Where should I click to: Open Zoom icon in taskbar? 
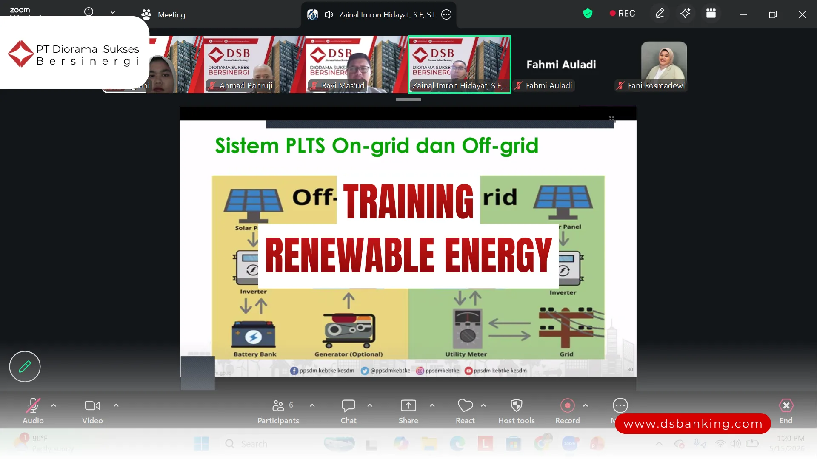click(570, 444)
